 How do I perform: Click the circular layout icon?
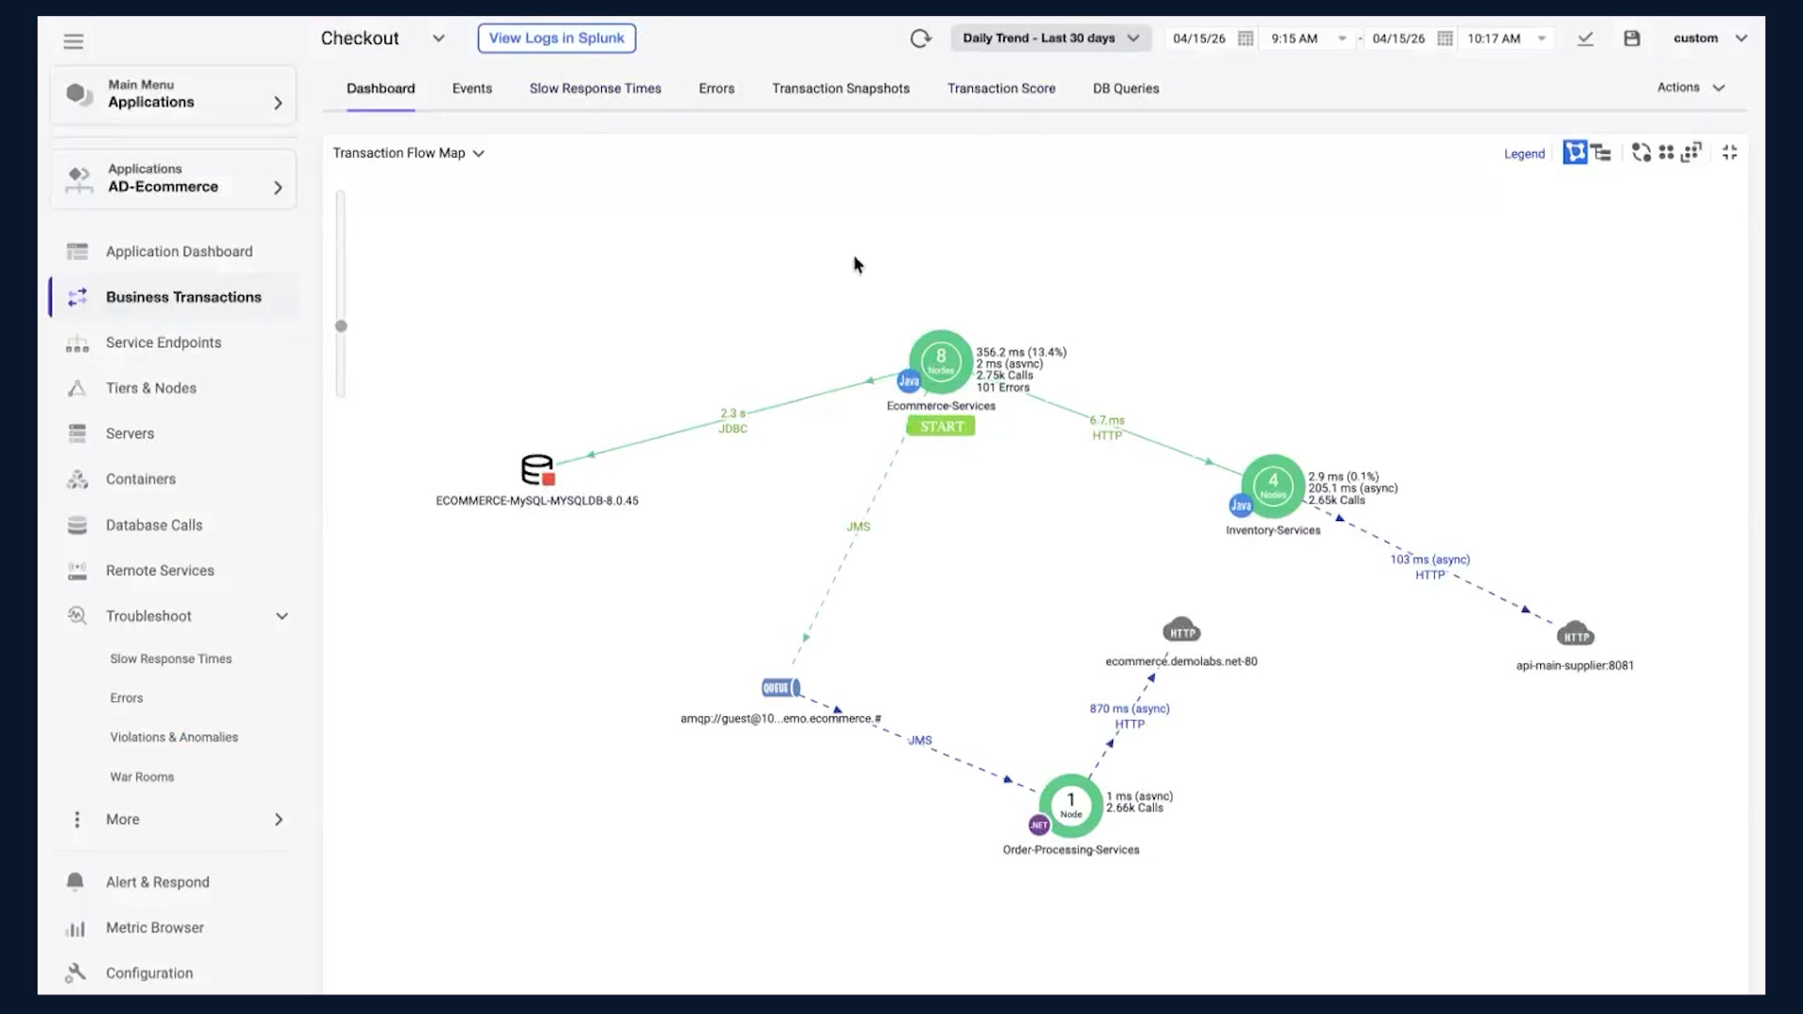pos(1641,152)
